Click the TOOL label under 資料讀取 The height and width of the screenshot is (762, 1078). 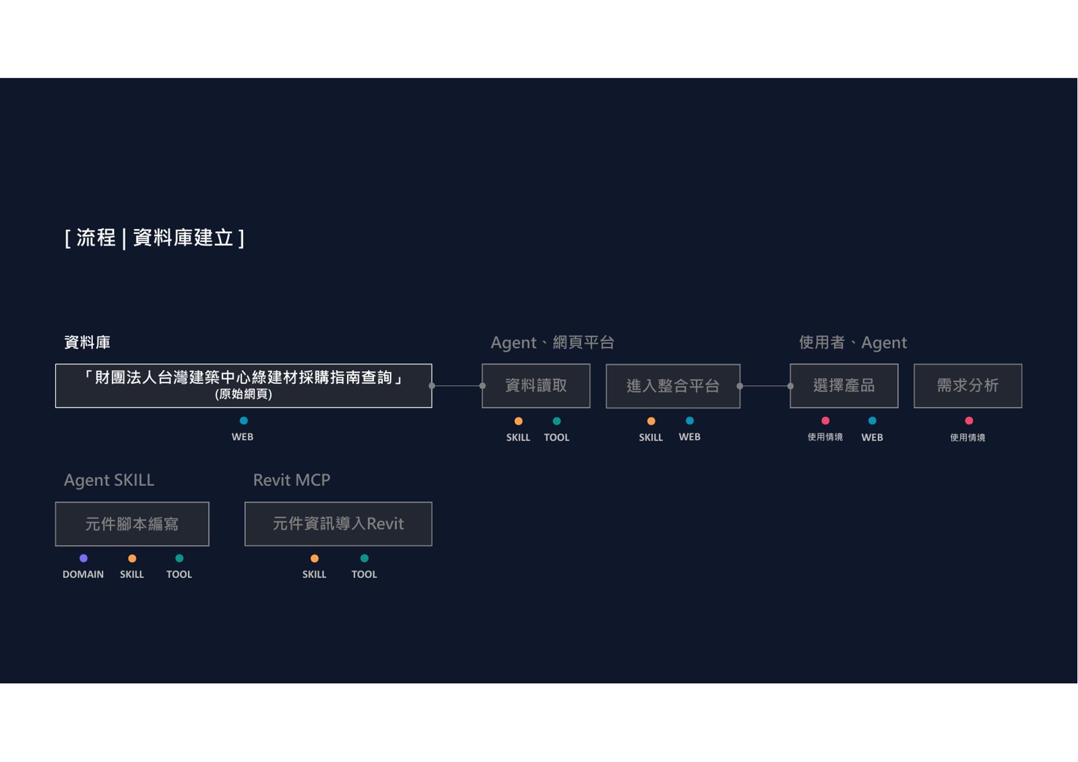coord(557,438)
